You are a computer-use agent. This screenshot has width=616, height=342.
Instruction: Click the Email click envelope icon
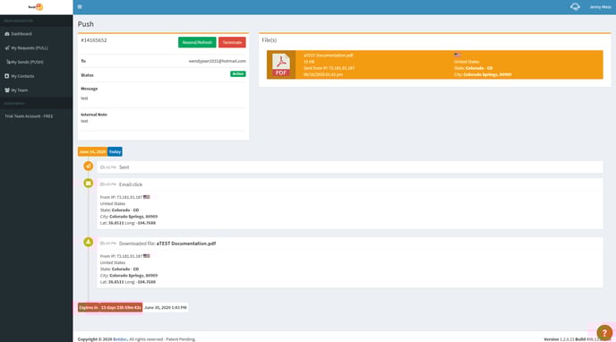click(89, 184)
